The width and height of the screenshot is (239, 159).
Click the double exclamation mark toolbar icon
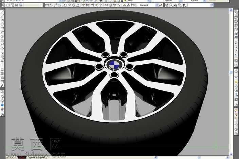click(x=184, y=5)
